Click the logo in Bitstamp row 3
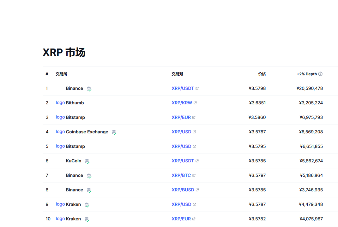 60,117
